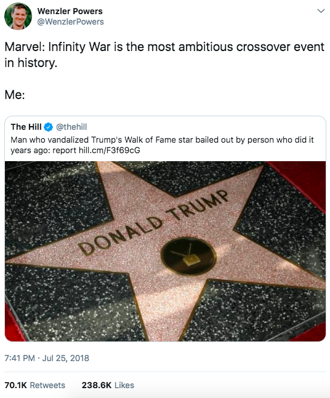This screenshot has height=398, width=330.
Task: Open the hill.cm/F3f69cG article link
Action: pyautogui.click(x=109, y=150)
